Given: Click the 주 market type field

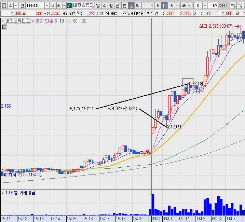Looking at the screenshot, I should coord(11,6).
